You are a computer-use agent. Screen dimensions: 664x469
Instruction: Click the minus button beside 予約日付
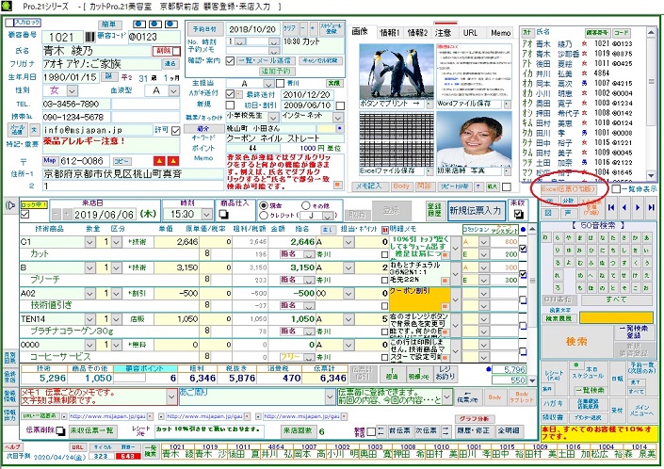tap(302, 29)
